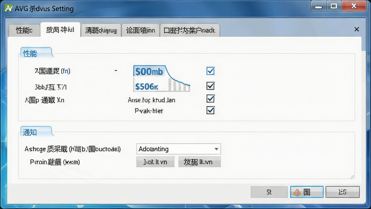The height and width of the screenshot is (209, 371).
Task: Toggle the checkbox next to $00mb
Action: tap(210, 71)
